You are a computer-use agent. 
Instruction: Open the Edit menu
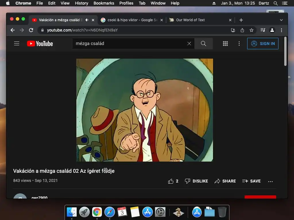tap(52, 3)
